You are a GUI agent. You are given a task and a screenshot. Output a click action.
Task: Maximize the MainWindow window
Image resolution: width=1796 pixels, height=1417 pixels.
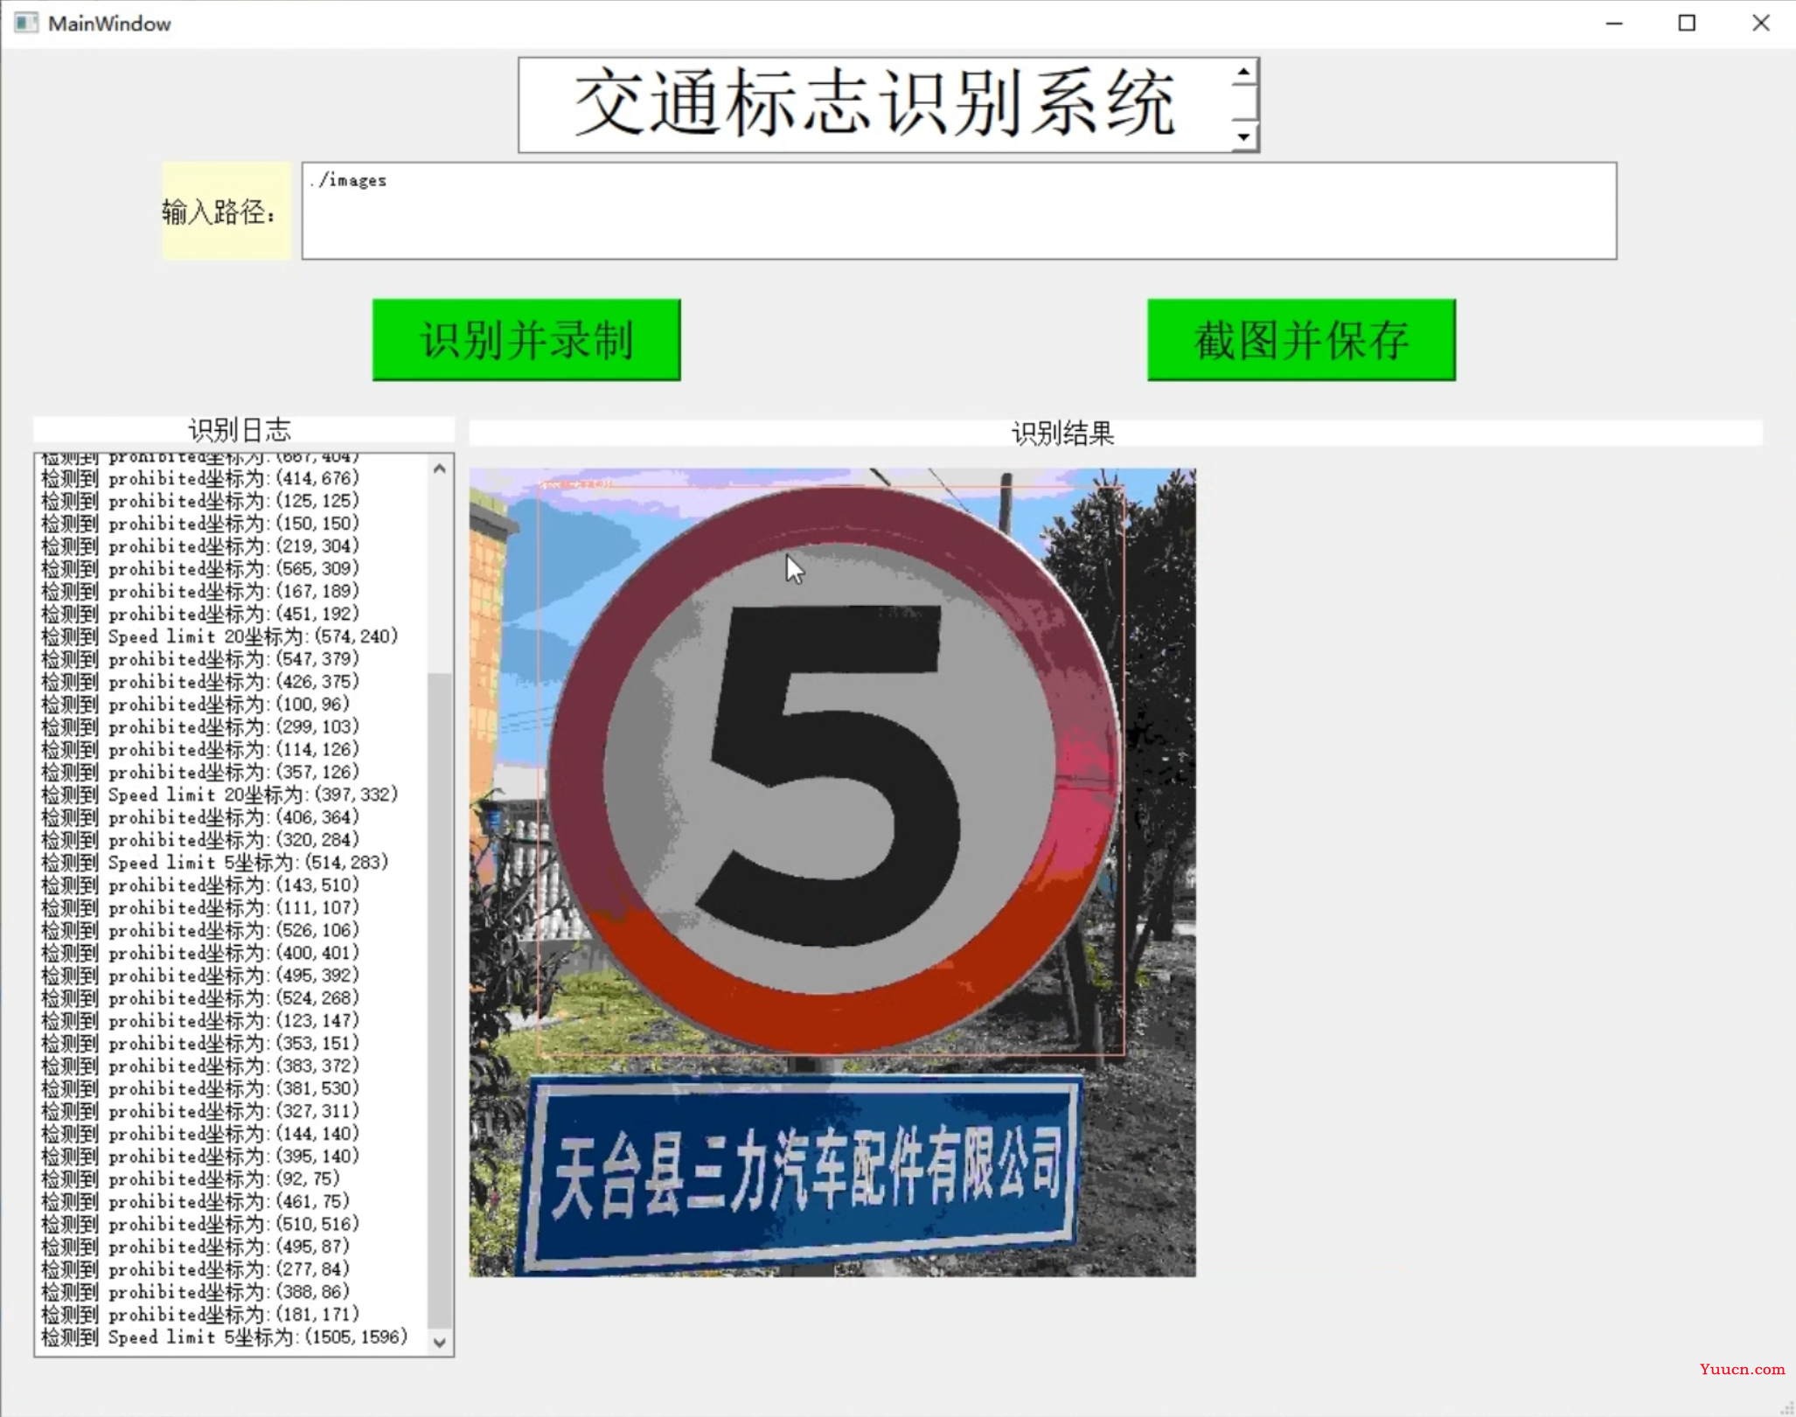(x=1687, y=24)
